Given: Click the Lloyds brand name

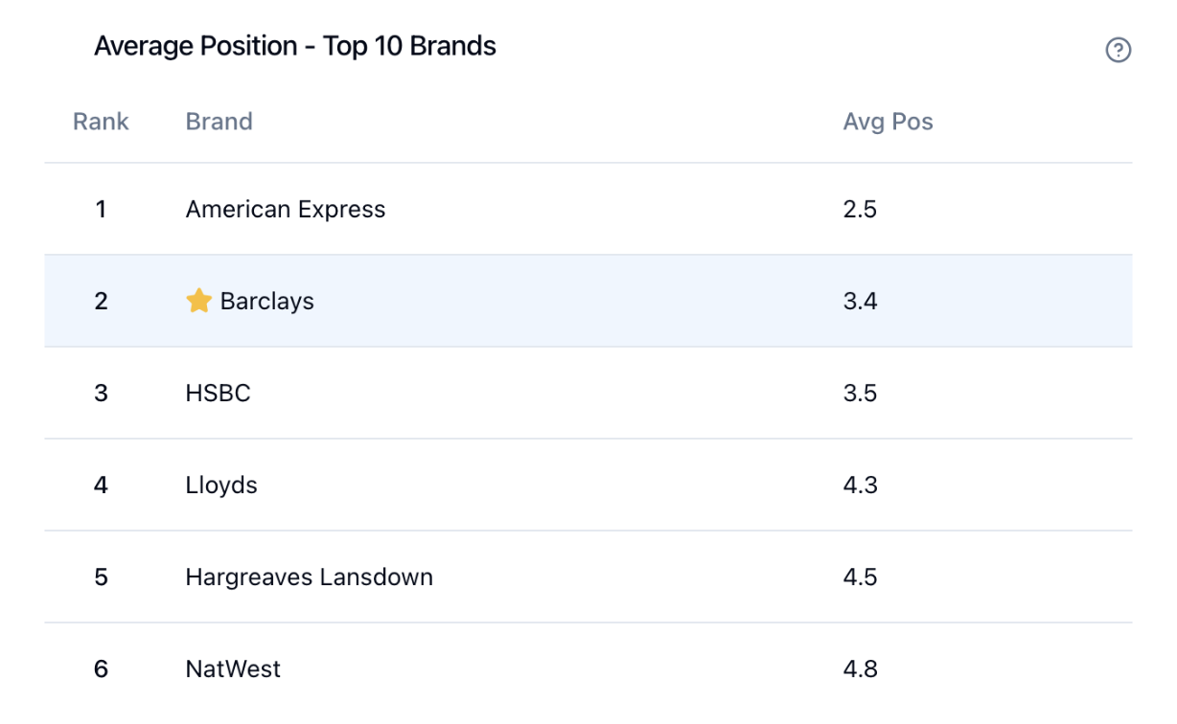Looking at the screenshot, I should click(221, 486).
